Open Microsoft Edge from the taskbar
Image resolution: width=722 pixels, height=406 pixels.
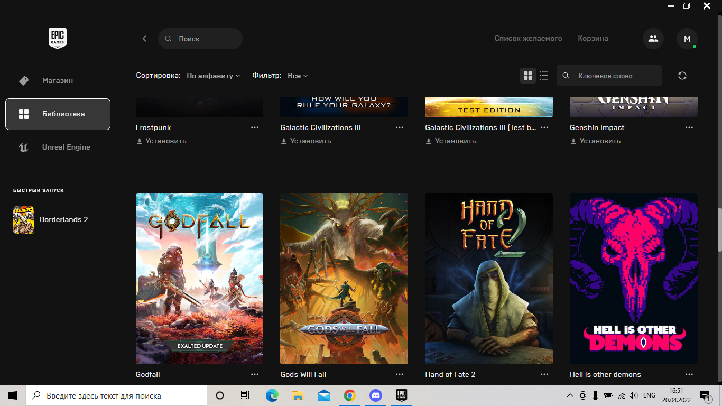click(x=272, y=395)
